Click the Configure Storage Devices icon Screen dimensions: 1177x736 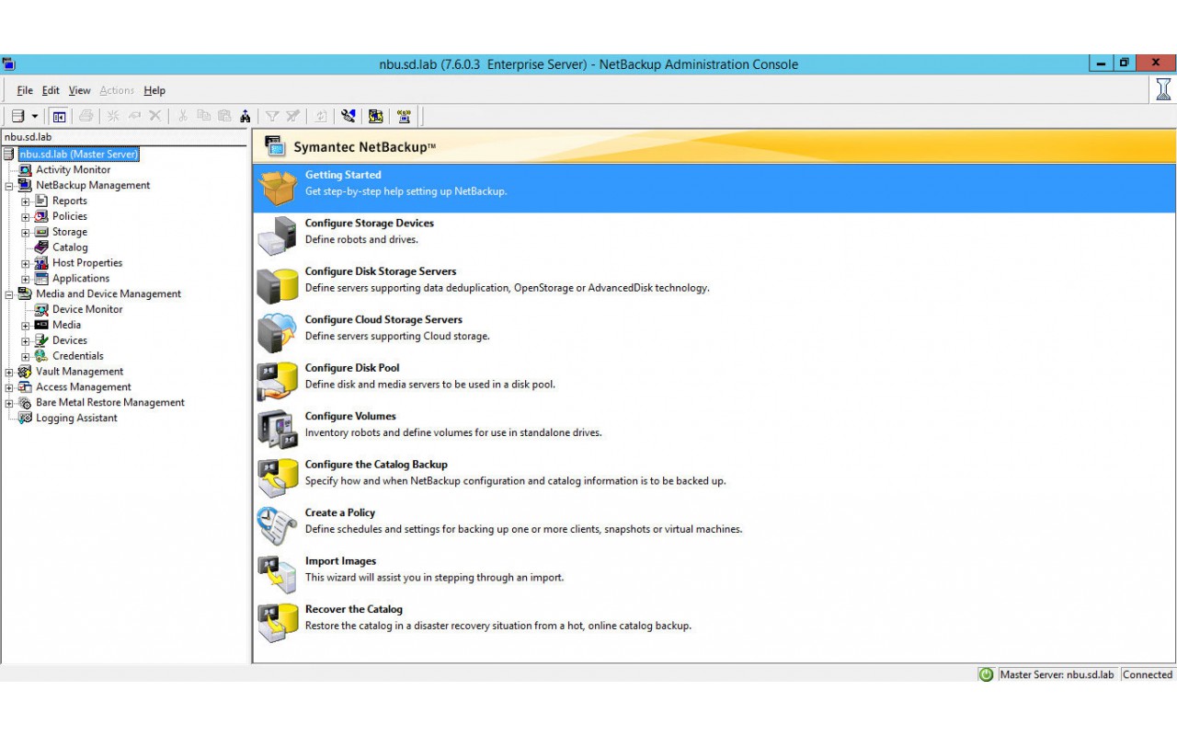(278, 236)
